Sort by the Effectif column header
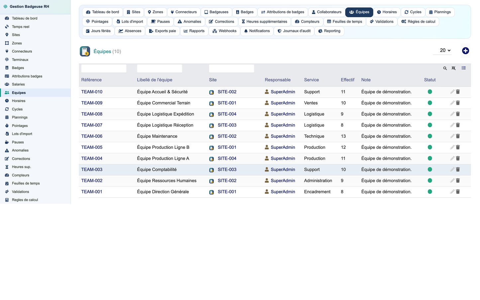The image size is (480, 300). (347, 80)
